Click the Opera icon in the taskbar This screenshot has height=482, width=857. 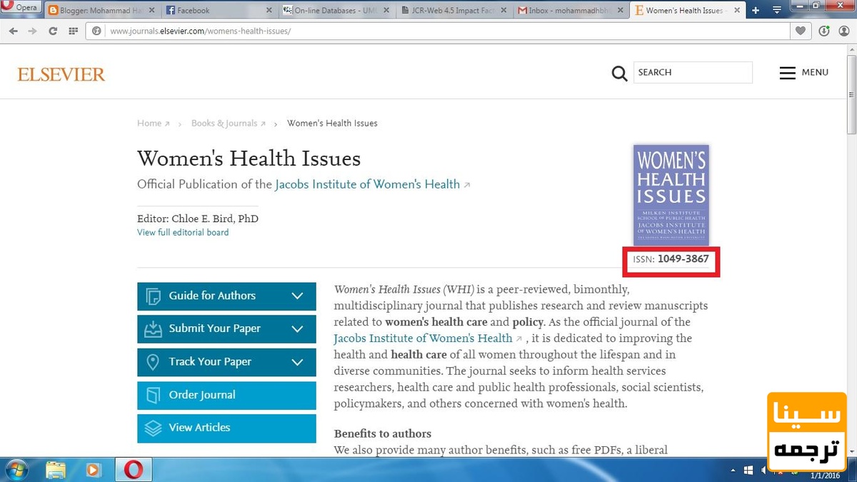pyautogui.click(x=133, y=470)
